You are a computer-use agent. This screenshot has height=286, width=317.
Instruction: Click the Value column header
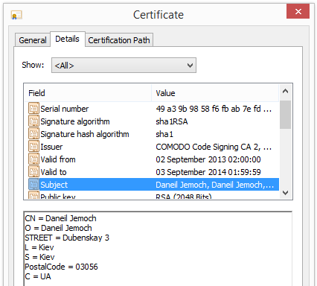pos(215,93)
